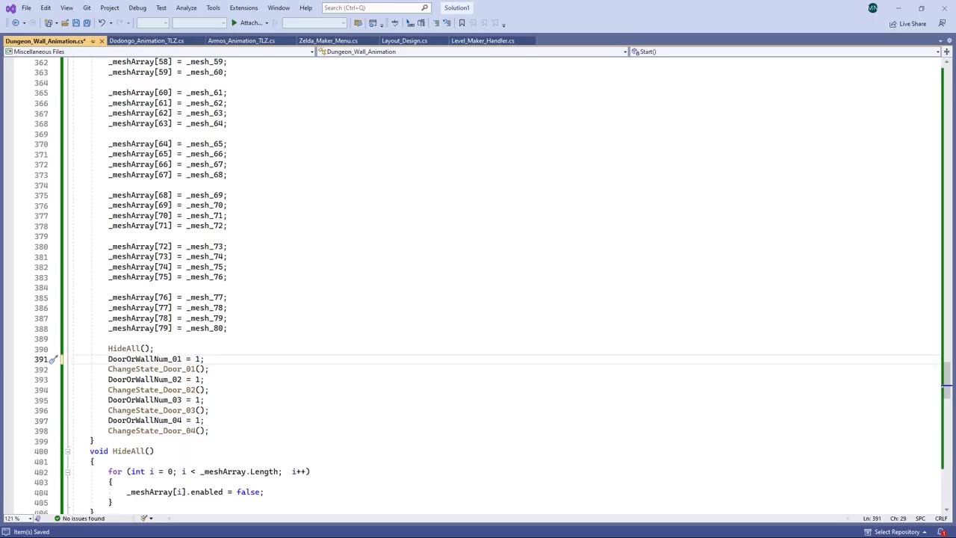Click ChangeState_Door_01(); on line 392
The width and height of the screenshot is (956, 538).
158,369
